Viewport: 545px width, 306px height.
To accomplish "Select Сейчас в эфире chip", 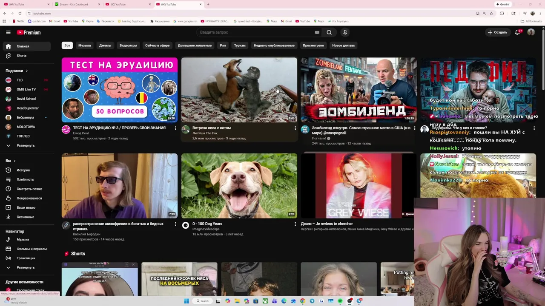I will tap(157, 45).
